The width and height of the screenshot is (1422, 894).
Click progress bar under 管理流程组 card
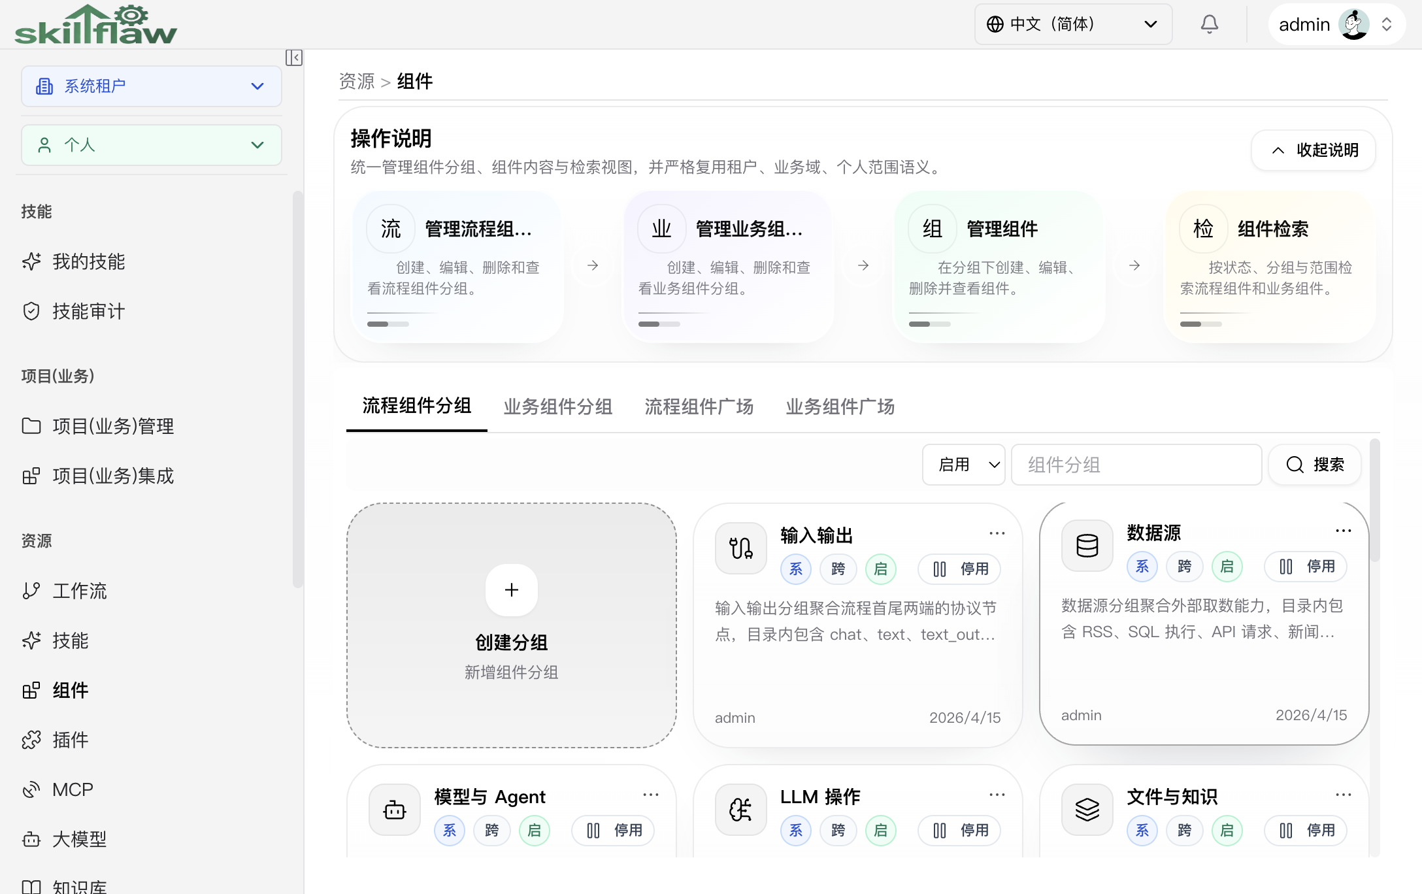point(388,324)
